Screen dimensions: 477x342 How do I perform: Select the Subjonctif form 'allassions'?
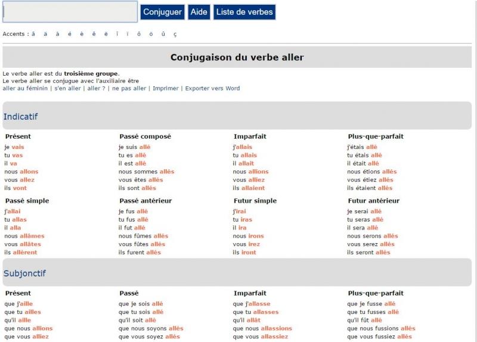277,328
